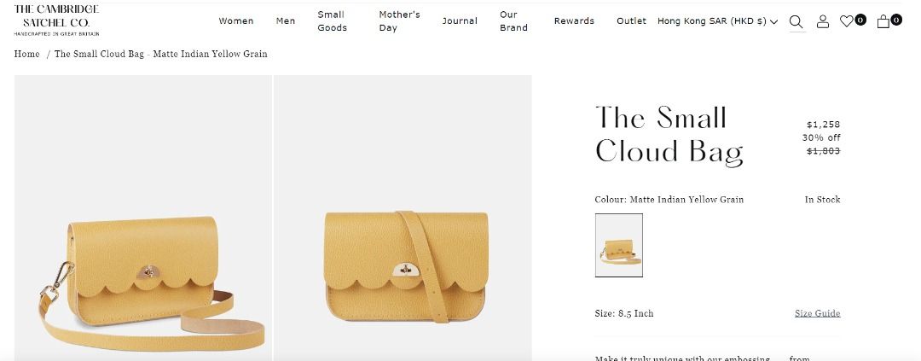
Task: Go to Home breadcrumb link
Action: pos(27,54)
